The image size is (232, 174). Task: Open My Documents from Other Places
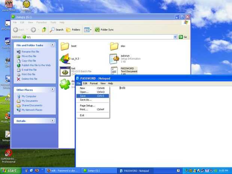click(x=30, y=101)
